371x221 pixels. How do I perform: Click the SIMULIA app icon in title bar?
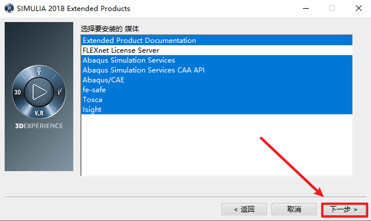9,8
